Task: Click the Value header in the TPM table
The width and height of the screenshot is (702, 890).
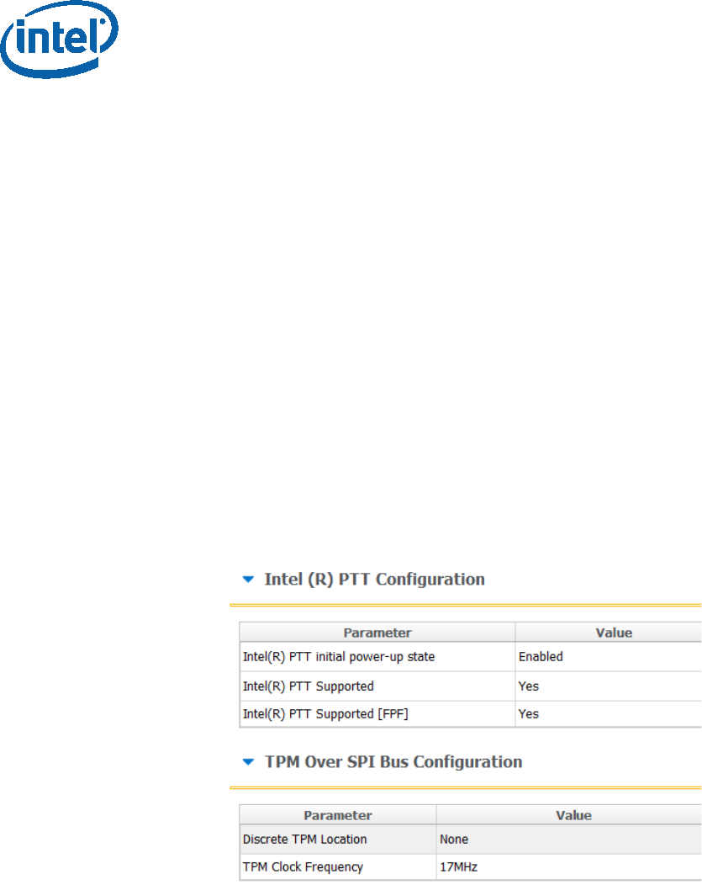Action: pos(569,815)
